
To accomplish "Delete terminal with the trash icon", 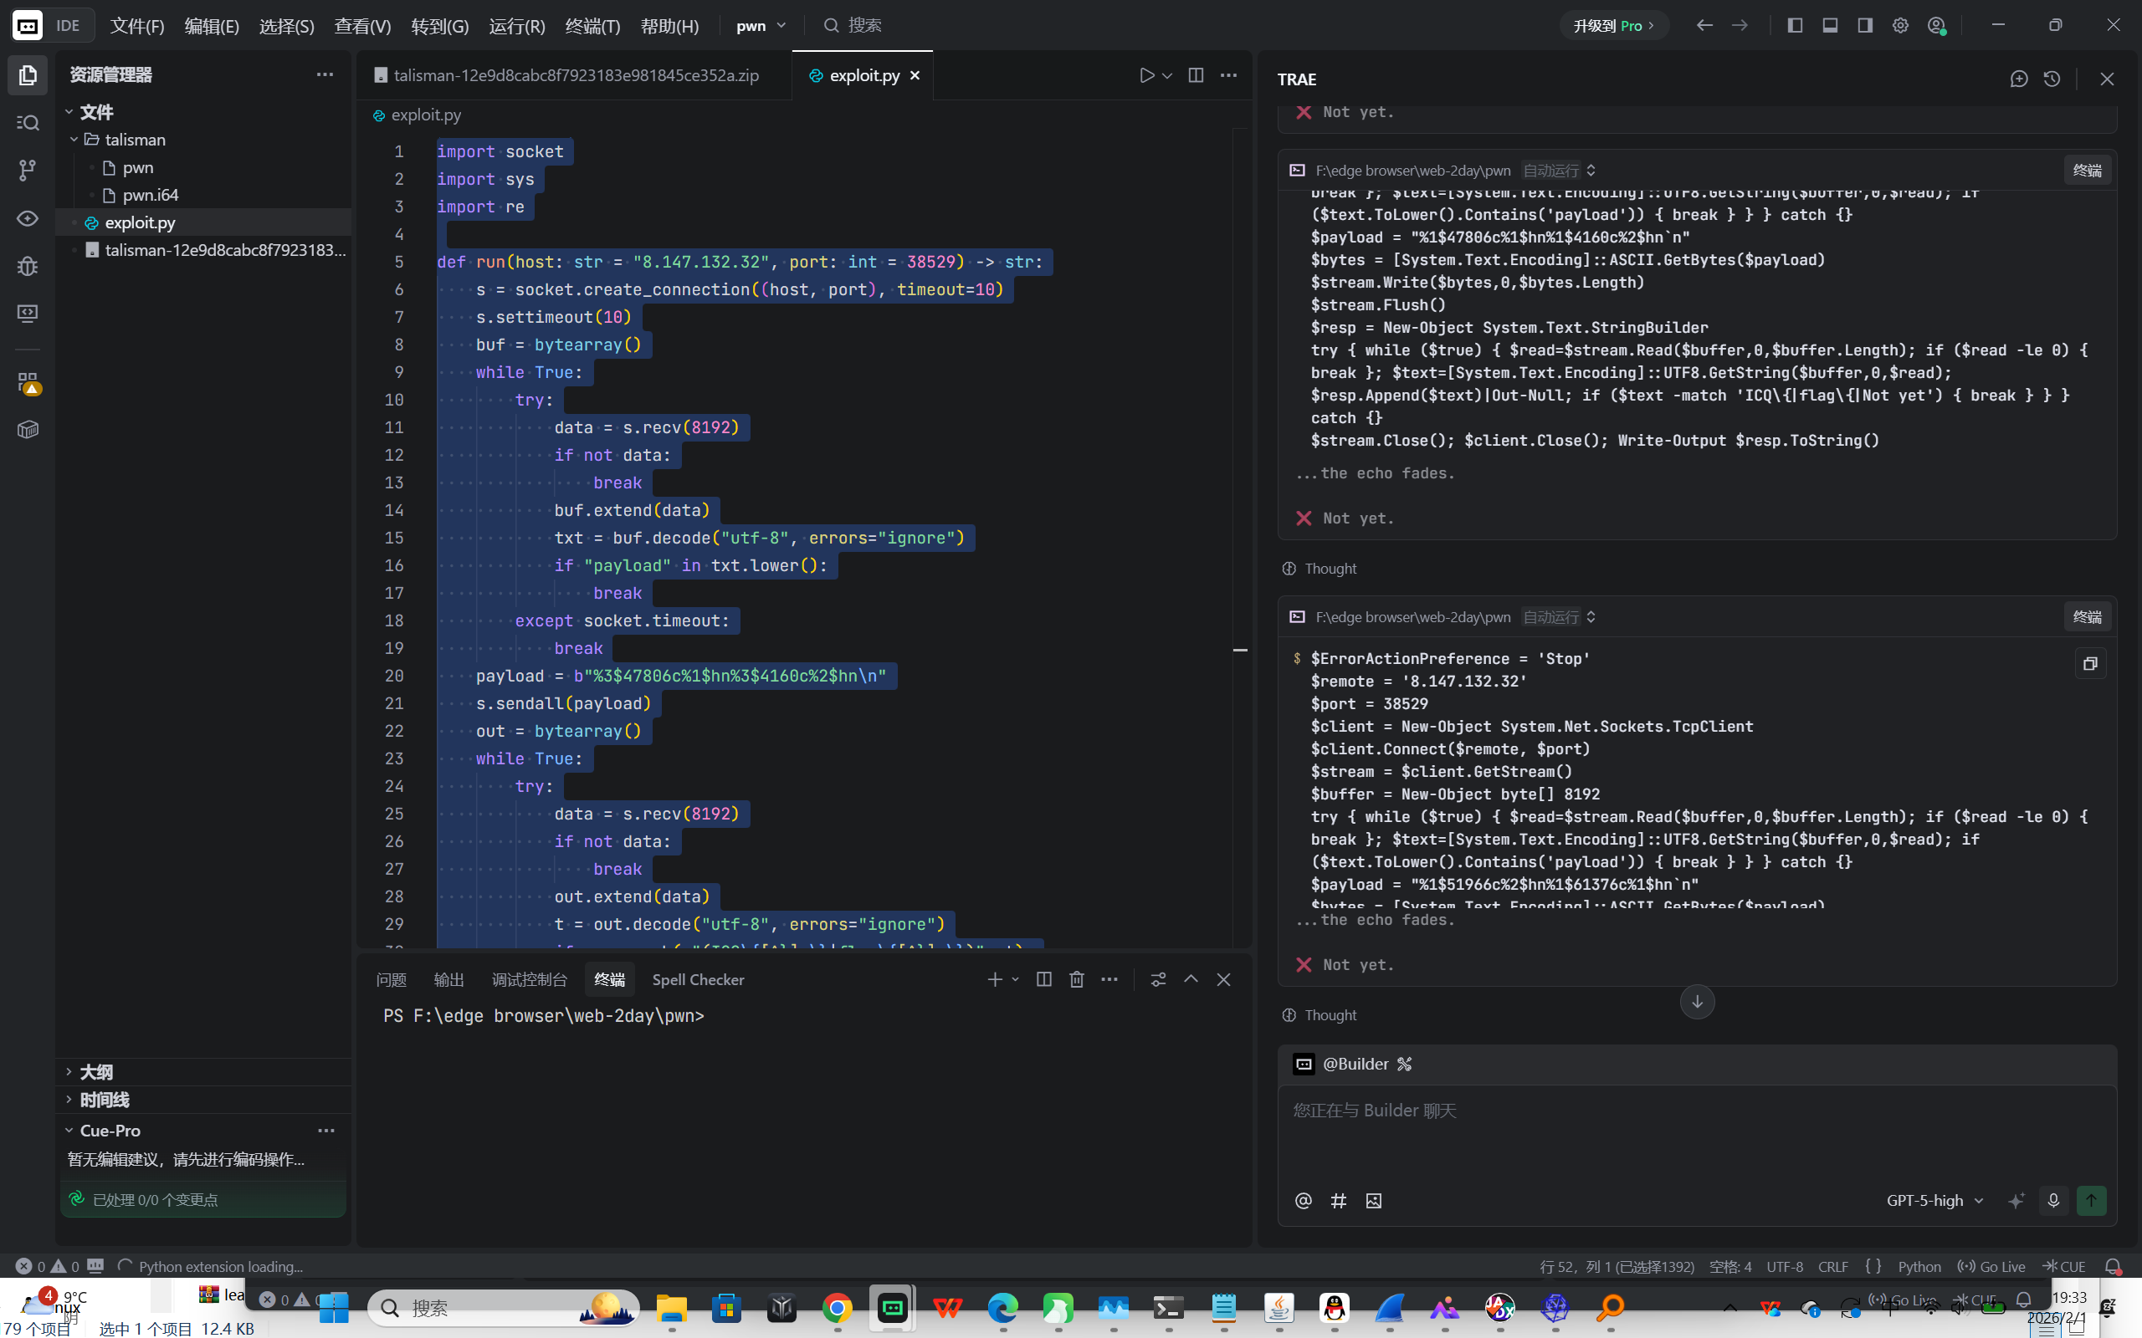I will 1076,979.
